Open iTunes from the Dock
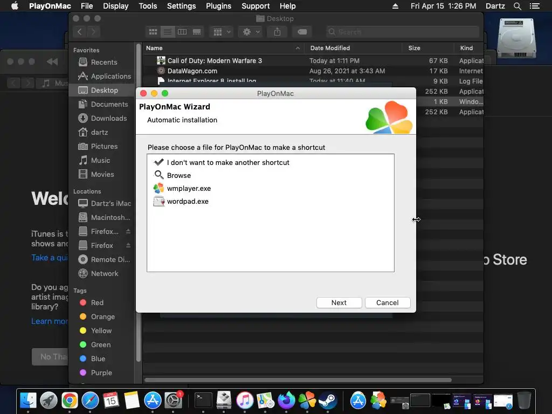Screen dimensions: 552x414 coord(245,401)
